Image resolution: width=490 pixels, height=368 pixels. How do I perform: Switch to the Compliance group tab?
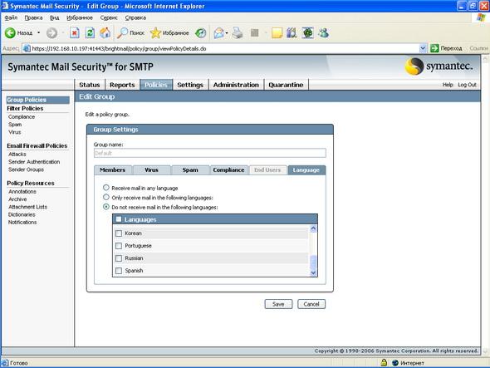click(x=228, y=169)
